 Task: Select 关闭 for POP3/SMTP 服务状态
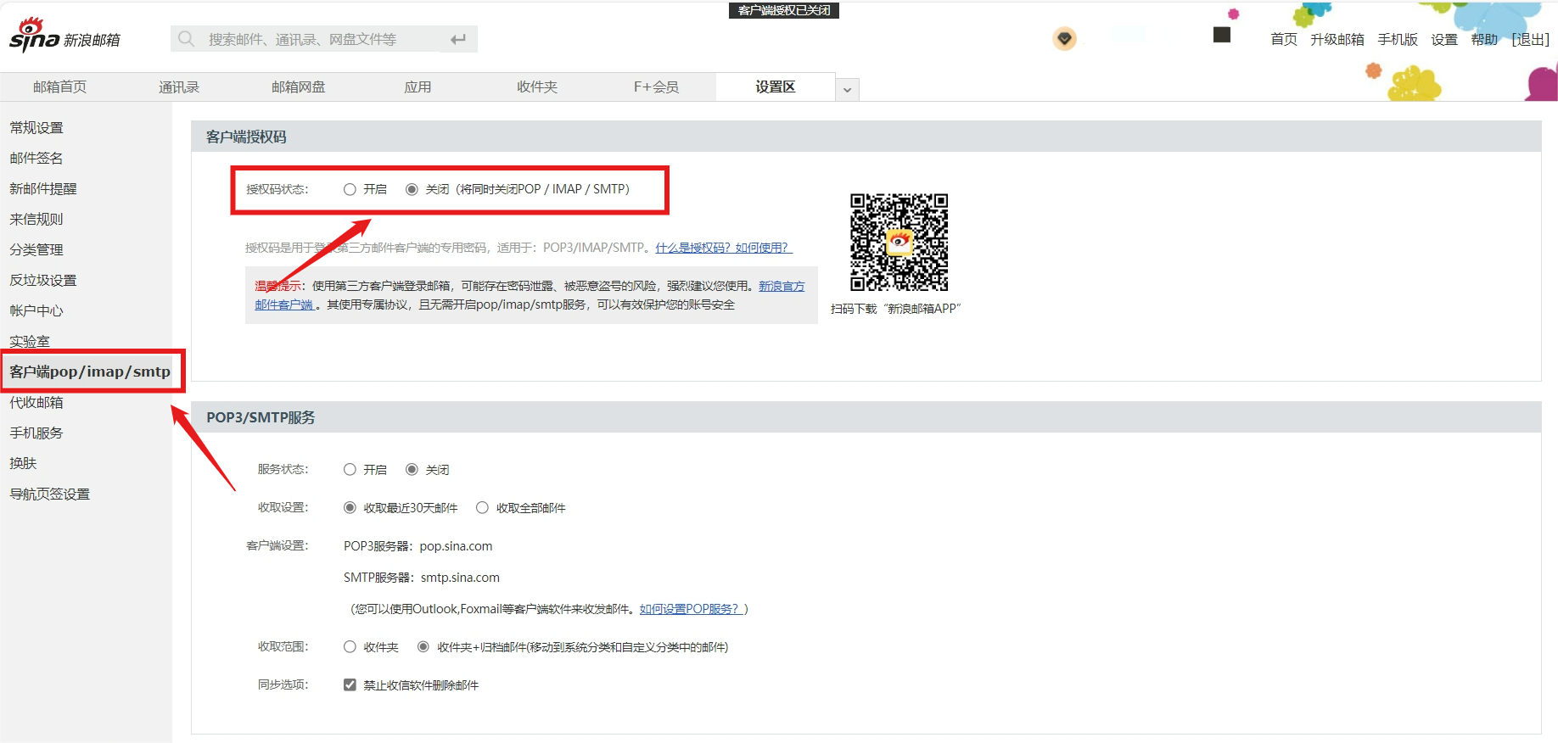point(412,469)
